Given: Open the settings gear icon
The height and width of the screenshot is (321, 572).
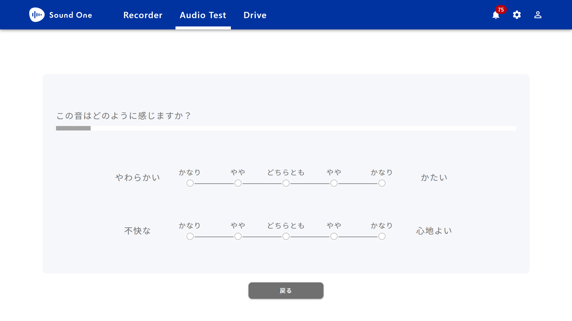Looking at the screenshot, I should point(517,15).
